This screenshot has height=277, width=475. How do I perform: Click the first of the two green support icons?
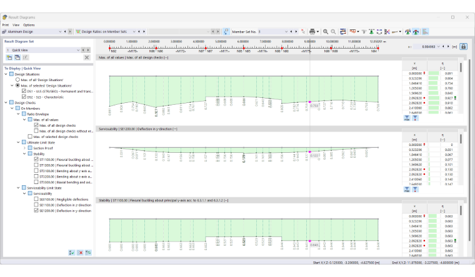[407, 31]
